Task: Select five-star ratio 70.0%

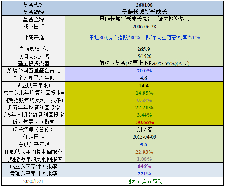Action: (144, 71)
